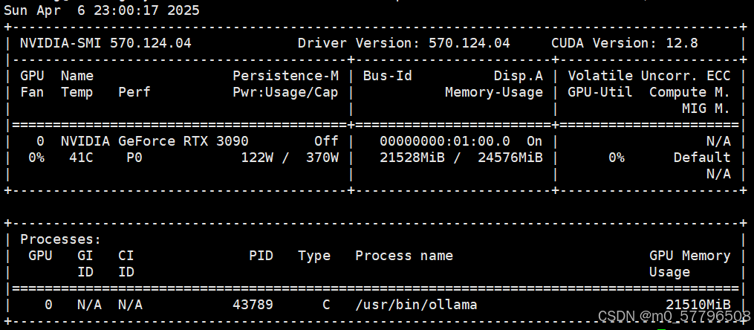The image size is (754, 330).
Task: Click the process memory '21510MiB'
Action: (698, 305)
